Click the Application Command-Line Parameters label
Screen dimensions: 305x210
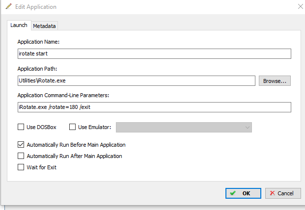[x=63, y=95]
